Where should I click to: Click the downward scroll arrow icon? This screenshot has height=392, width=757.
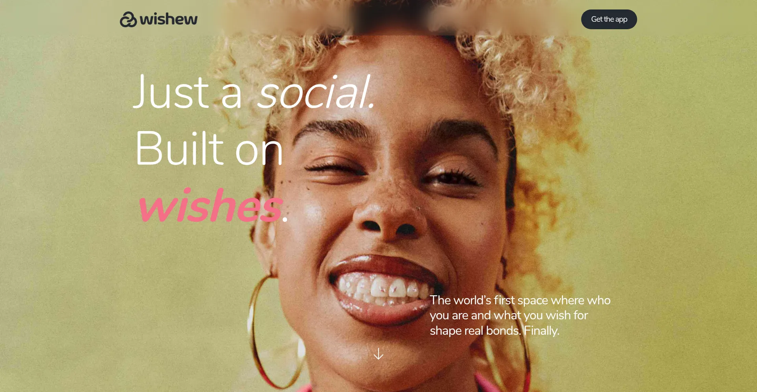(378, 354)
